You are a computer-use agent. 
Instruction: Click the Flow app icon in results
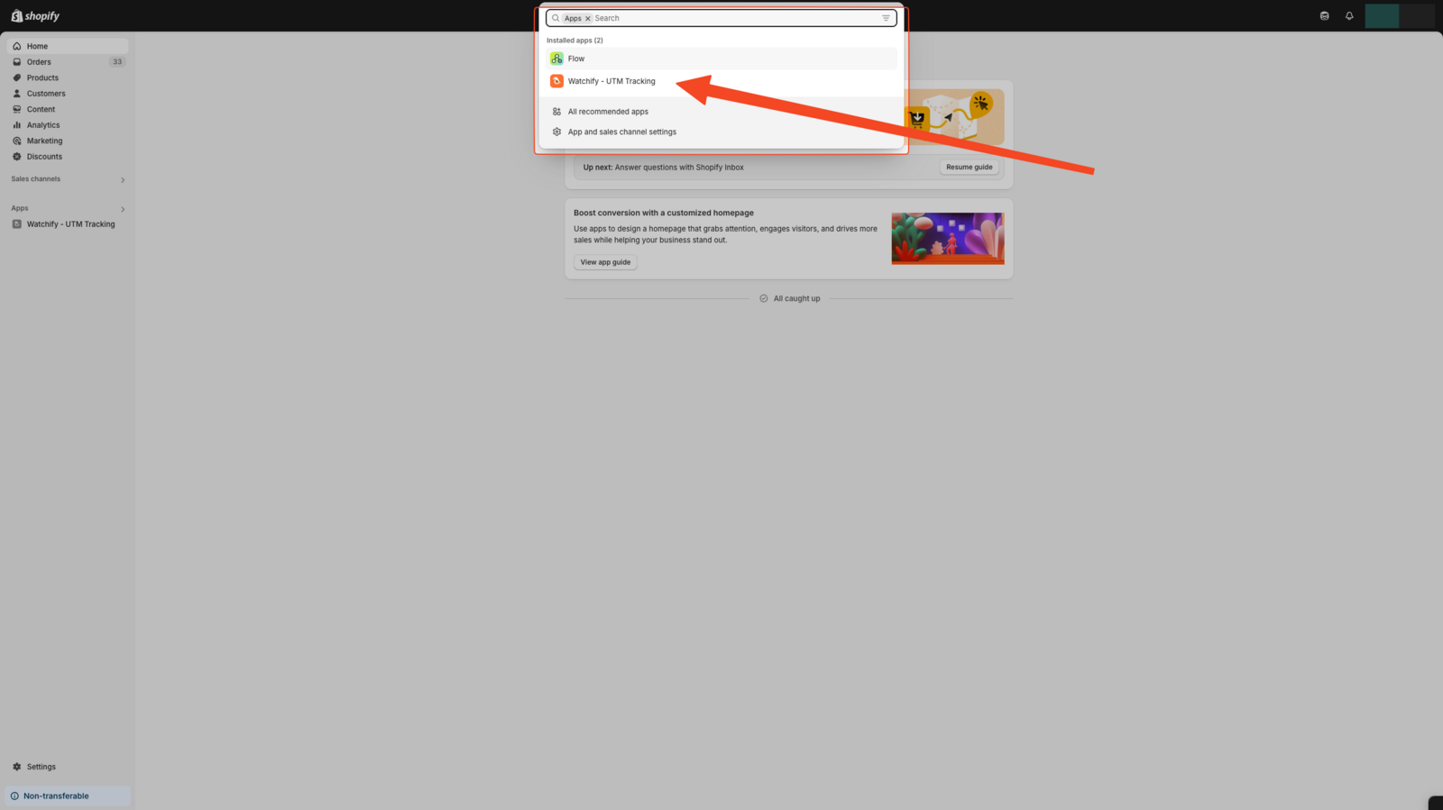point(556,59)
